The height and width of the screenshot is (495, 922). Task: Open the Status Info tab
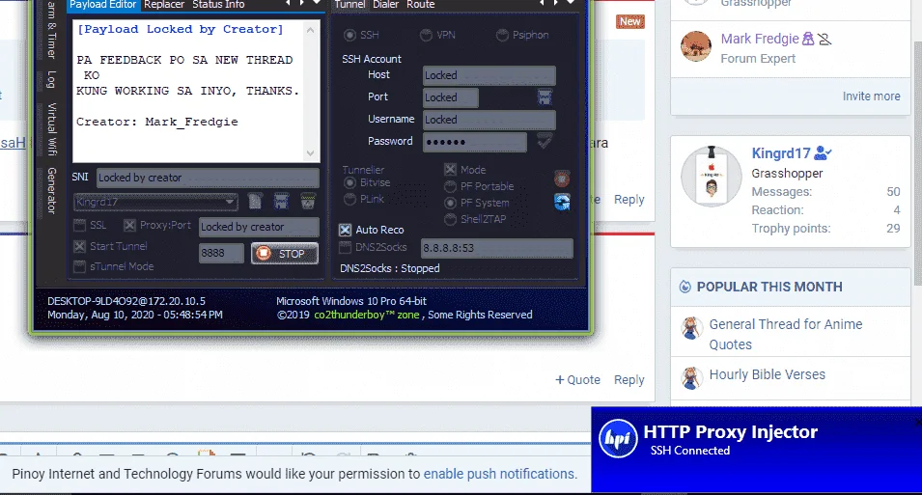(x=218, y=5)
